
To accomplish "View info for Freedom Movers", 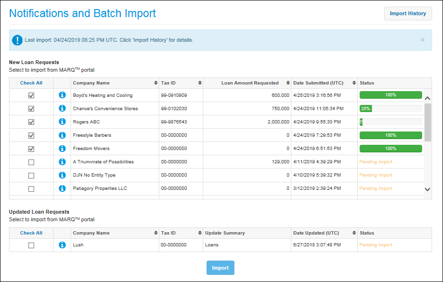I will click(62, 149).
